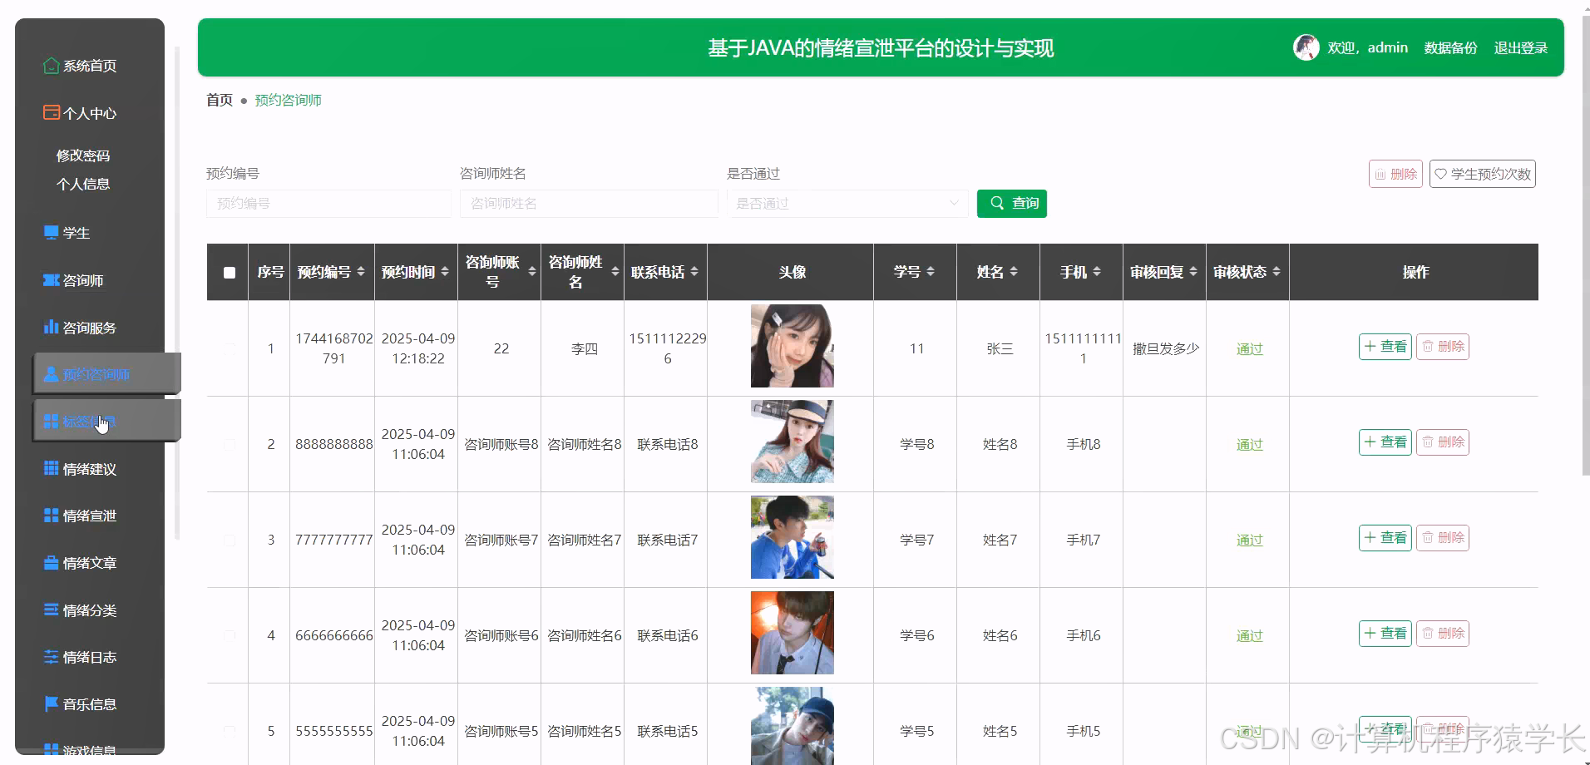The width and height of the screenshot is (1590, 765).
Task: Click 查看 button for 姓名7 row
Action: pos(1385,538)
